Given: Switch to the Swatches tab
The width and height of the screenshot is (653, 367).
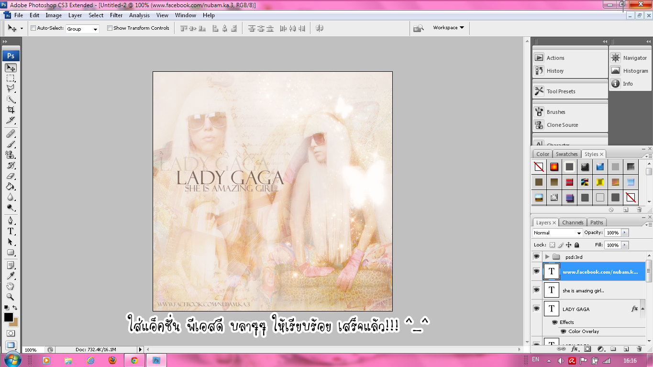Looking at the screenshot, I should click(567, 154).
